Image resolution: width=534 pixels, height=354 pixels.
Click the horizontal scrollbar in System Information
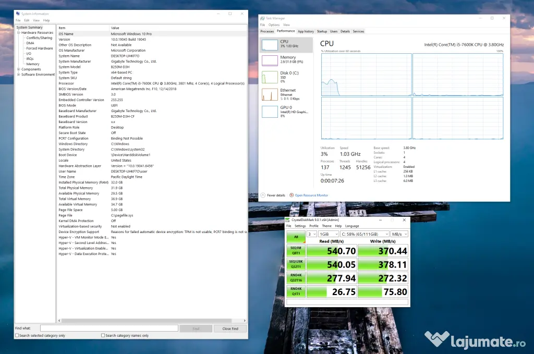147,321
